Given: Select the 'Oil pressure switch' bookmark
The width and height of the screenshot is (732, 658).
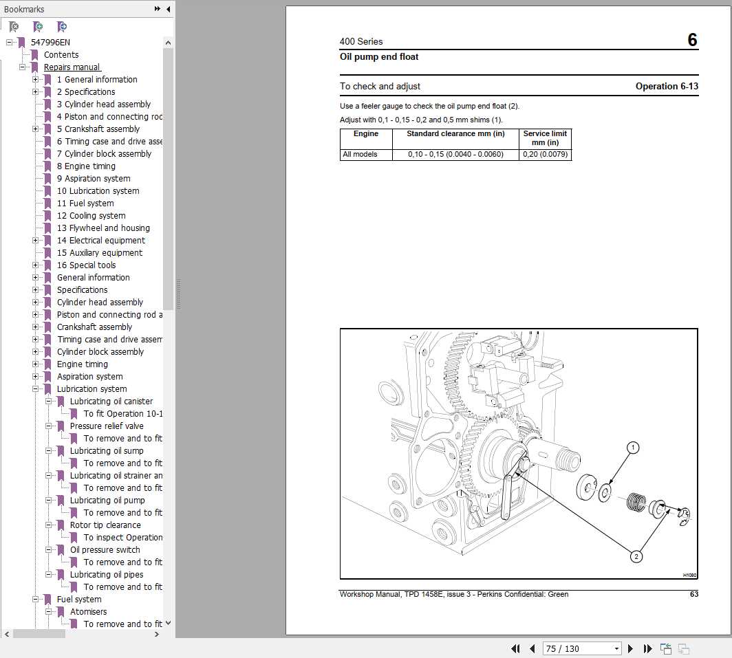Looking at the screenshot, I should pyautogui.click(x=105, y=549).
